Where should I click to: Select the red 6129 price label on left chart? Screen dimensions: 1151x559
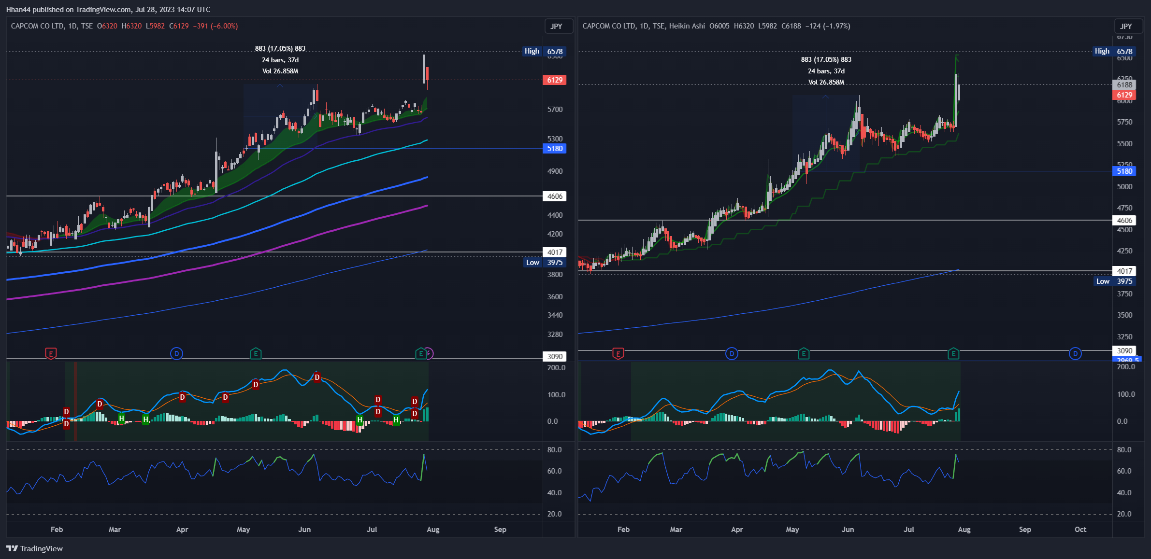[x=555, y=80]
